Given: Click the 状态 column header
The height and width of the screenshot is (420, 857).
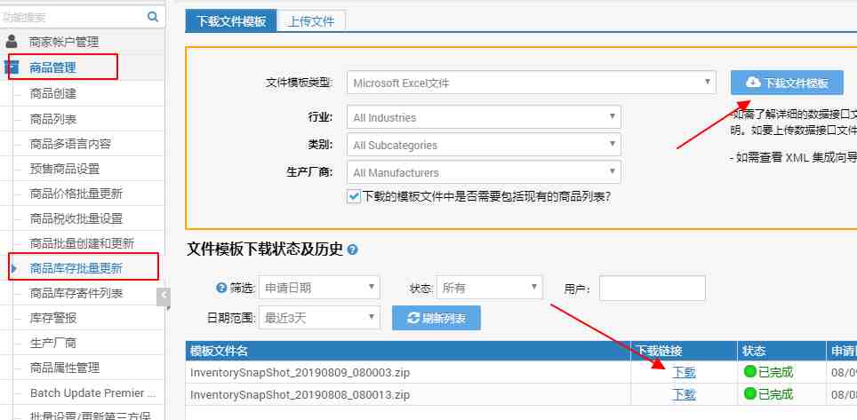Looking at the screenshot, I should click(x=781, y=351).
